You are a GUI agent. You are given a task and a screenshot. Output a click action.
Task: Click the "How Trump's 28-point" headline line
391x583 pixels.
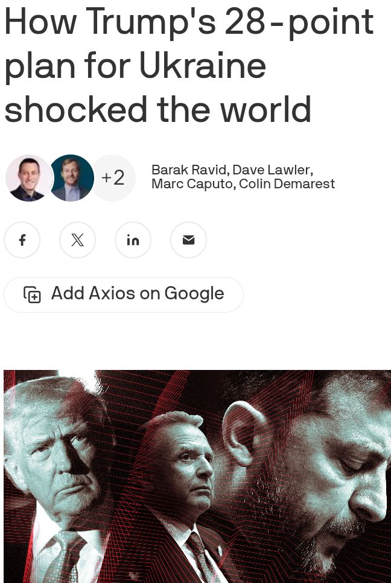point(189,22)
